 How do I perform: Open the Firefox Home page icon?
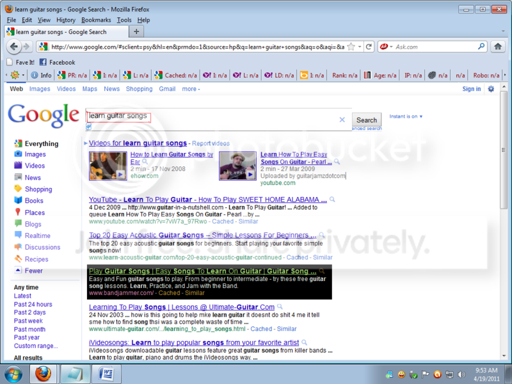coord(498,47)
